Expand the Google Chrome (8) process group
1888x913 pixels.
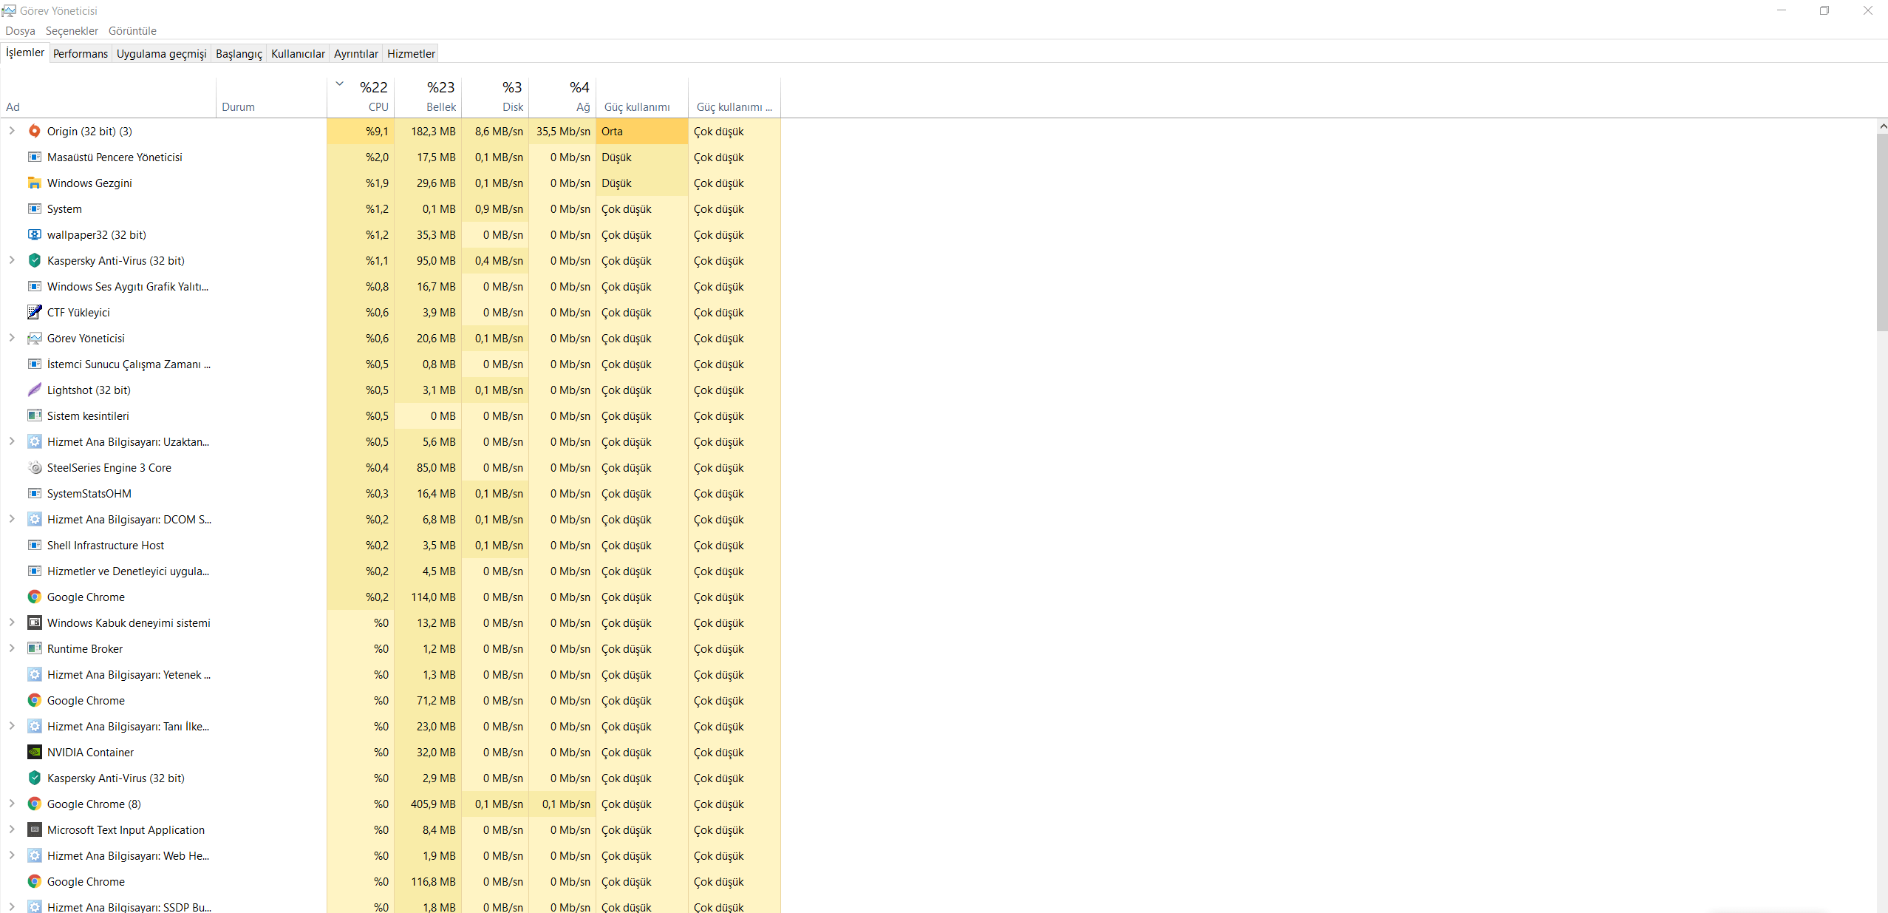(12, 804)
